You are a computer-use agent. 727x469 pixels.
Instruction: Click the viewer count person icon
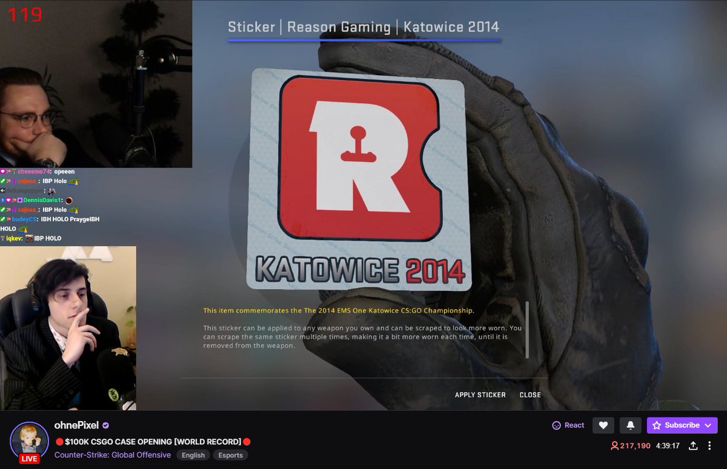(614, 446)
